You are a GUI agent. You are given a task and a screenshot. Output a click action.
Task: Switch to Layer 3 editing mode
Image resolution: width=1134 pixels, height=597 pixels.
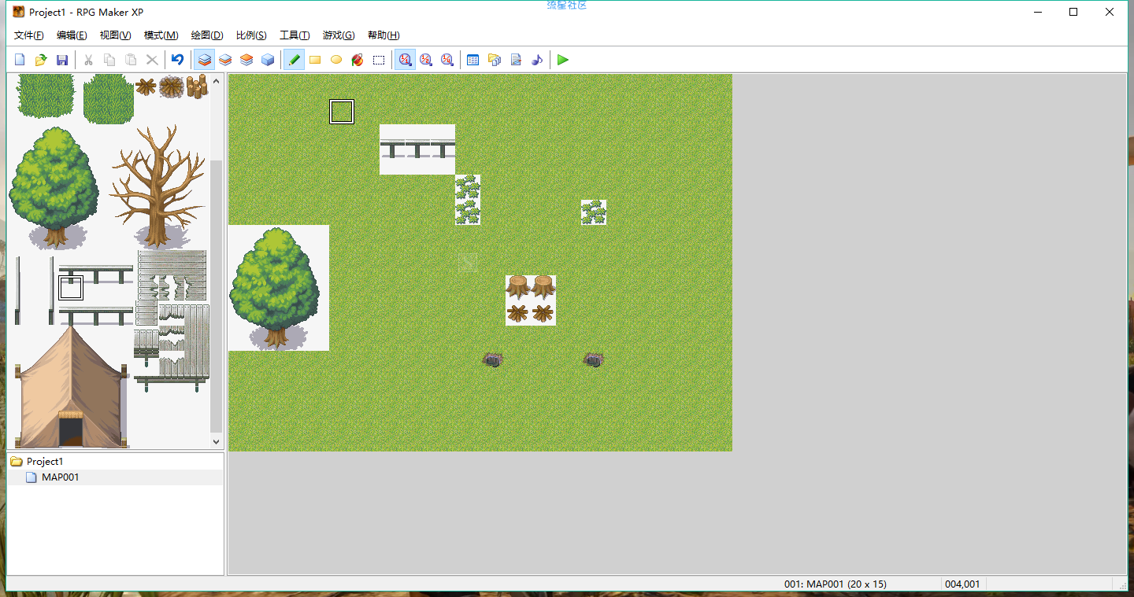click(x=246, y=60)
